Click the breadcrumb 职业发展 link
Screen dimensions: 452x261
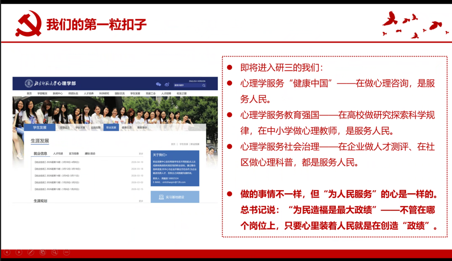click(195, 144)
